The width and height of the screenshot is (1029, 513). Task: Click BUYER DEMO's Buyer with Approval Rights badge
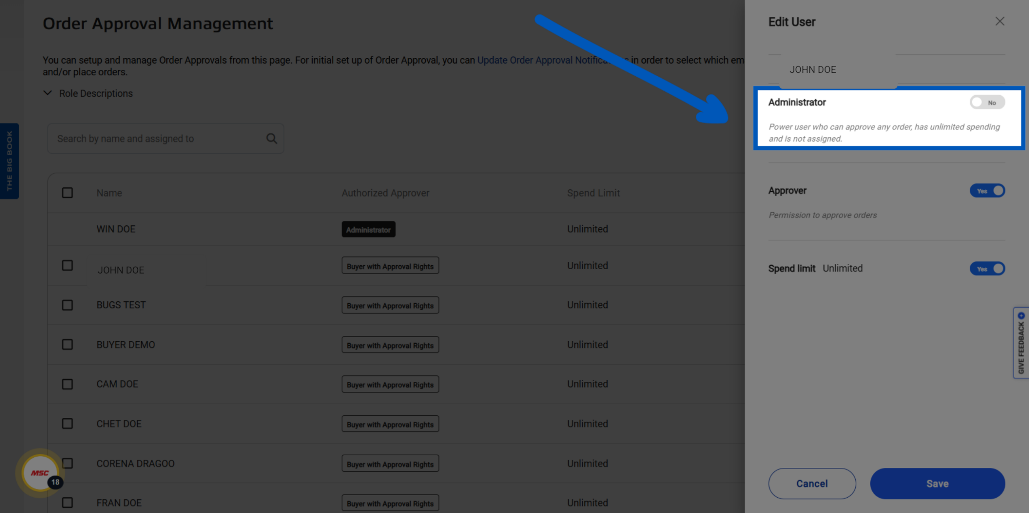390,345
